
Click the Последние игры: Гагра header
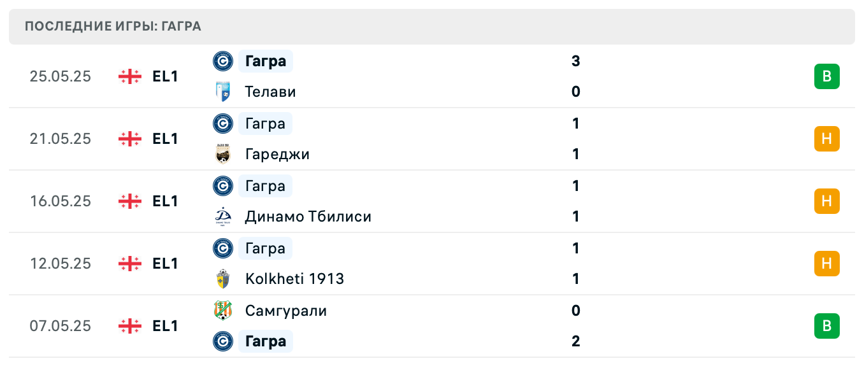113,26
